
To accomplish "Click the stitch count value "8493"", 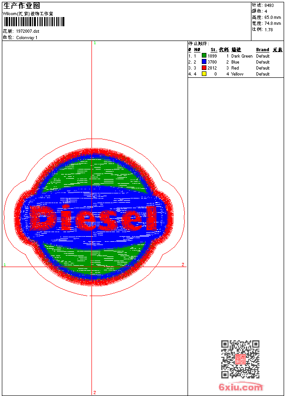I will point(269,6).
